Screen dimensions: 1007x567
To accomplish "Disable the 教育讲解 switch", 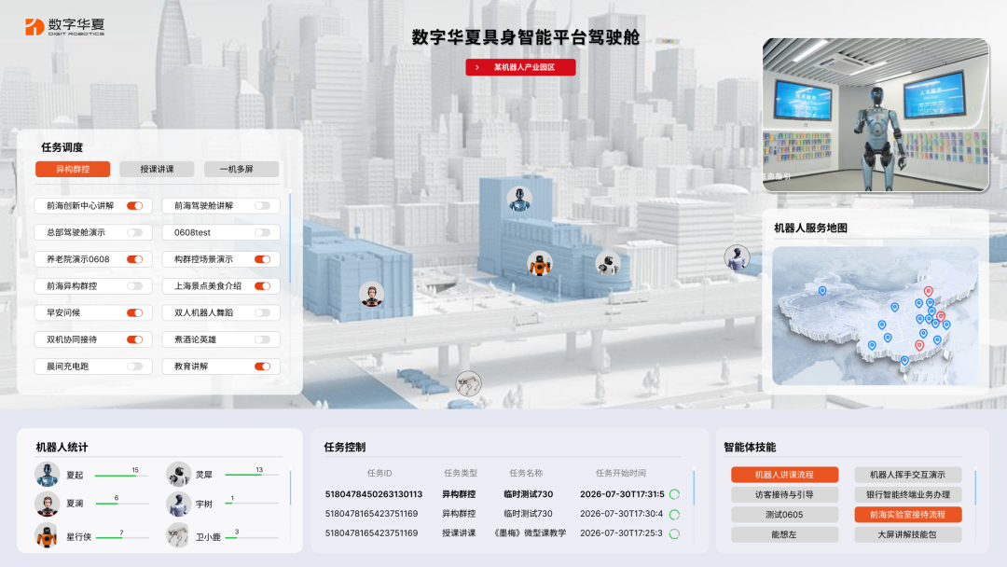I will (x=262, y=366).
